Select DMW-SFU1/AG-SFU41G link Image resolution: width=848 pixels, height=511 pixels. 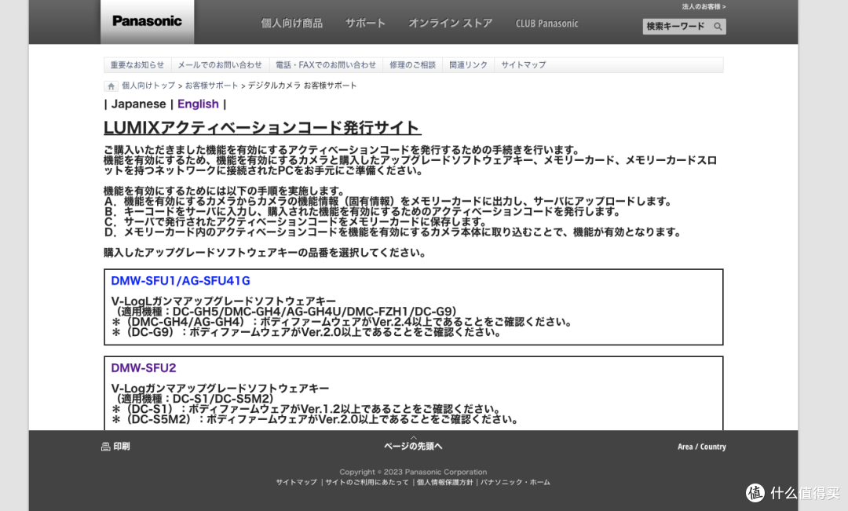(181, 281)
